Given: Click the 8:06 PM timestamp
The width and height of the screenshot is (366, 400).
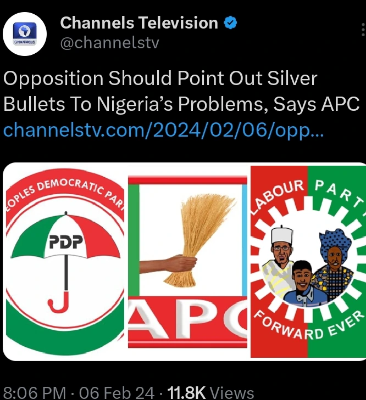Looking at the screenshot, I should click(x=35, y=393).
